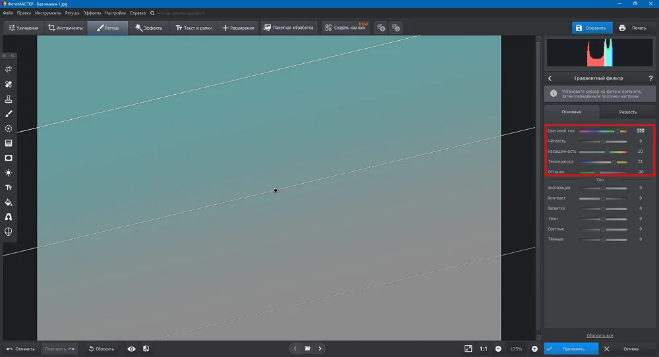The width and height of the screenshot is (659, 357).
Task: Go to the next photo arrow
Action: pos(320,348)
